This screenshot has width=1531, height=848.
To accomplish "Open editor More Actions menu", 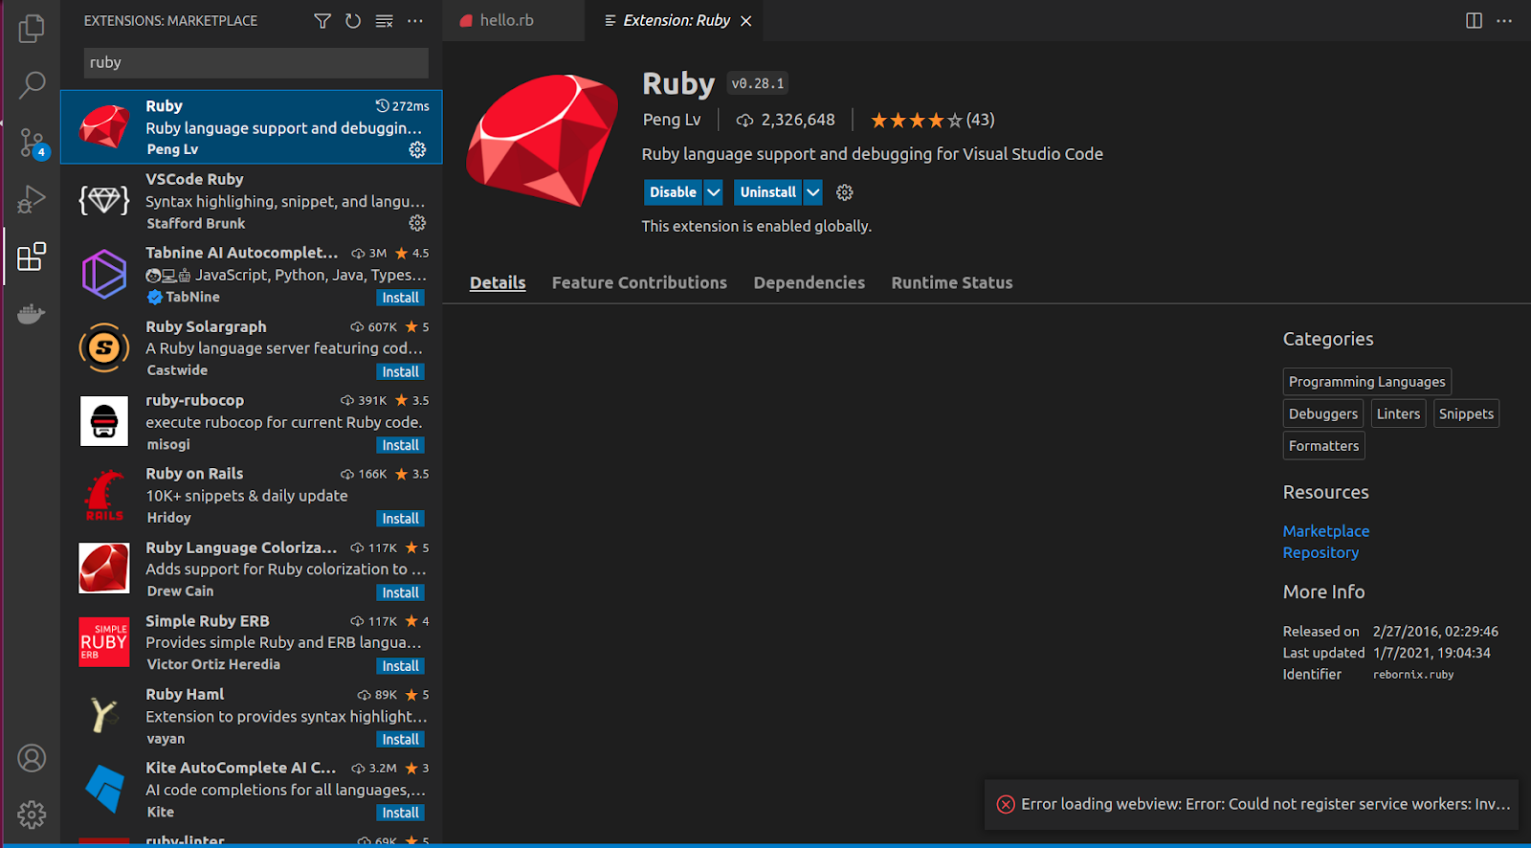I will coord(1504,21).
